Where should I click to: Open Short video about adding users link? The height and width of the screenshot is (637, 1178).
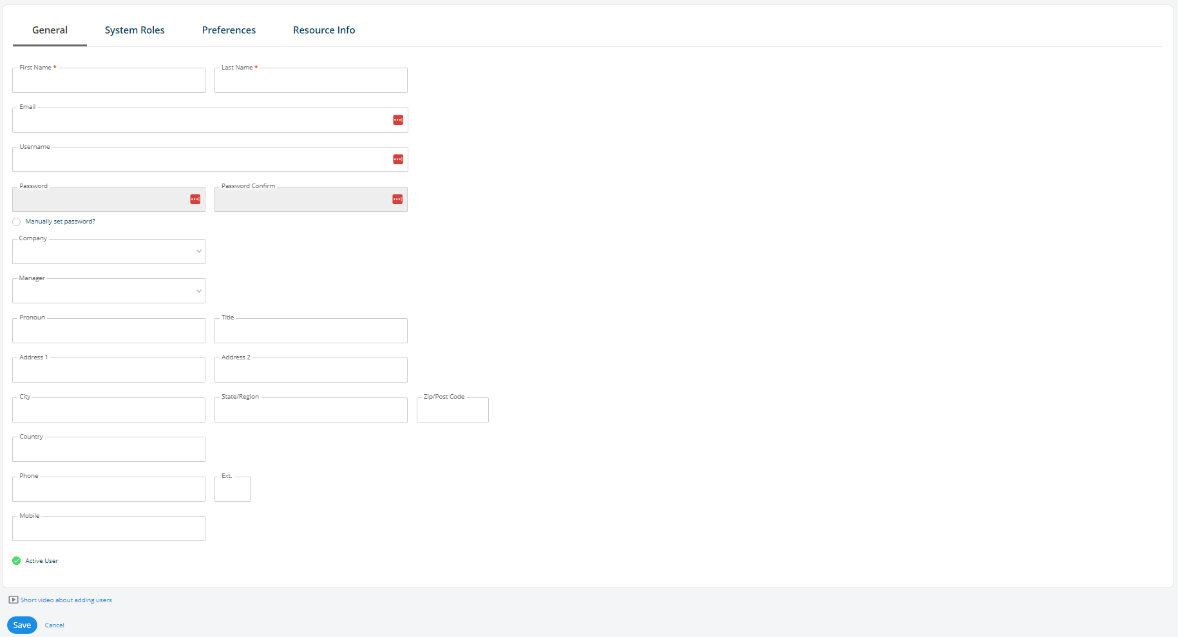[x=66, y=600]
